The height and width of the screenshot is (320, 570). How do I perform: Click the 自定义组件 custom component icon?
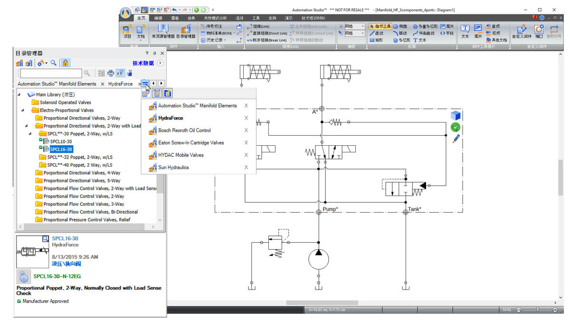pyautogui.click(x=522, y=32)
